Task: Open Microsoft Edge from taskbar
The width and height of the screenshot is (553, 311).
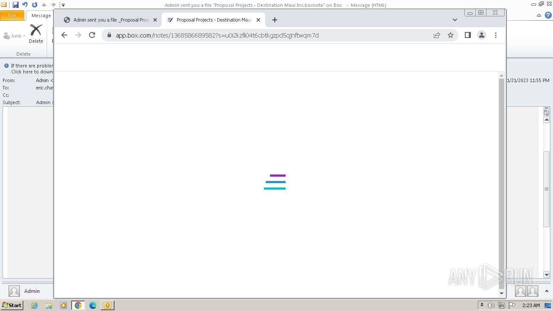Action: (x=93, y=305)
